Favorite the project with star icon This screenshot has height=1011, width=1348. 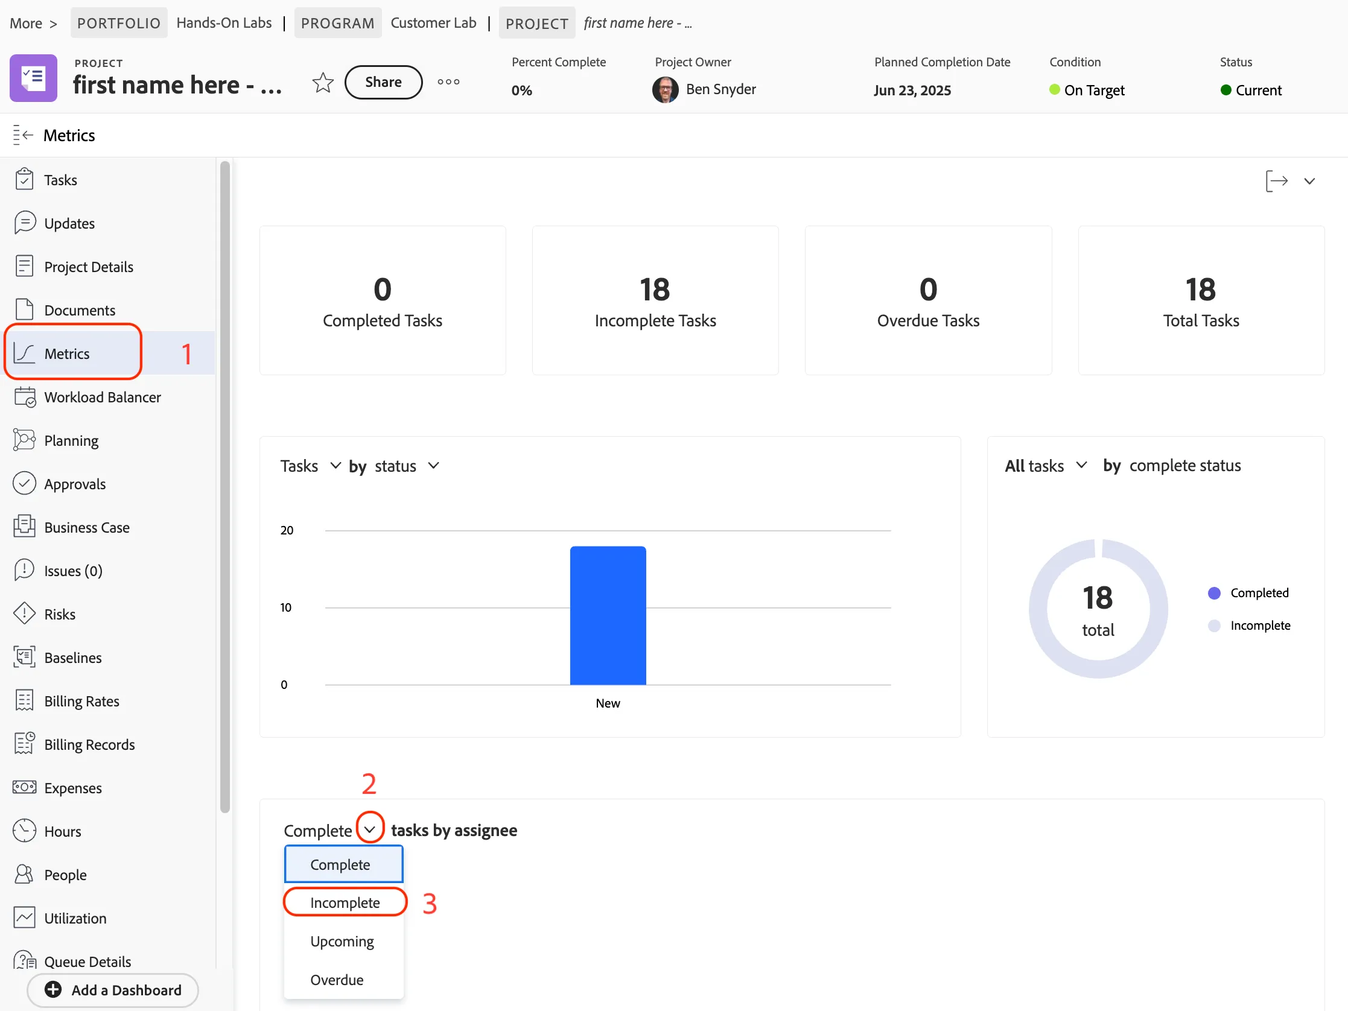pos(323,82)
